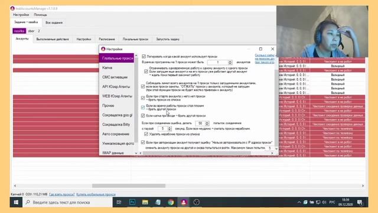Switch to 'Все задания' tab
The height and width of the screenshot is (213, 378).
coord(54,22)
